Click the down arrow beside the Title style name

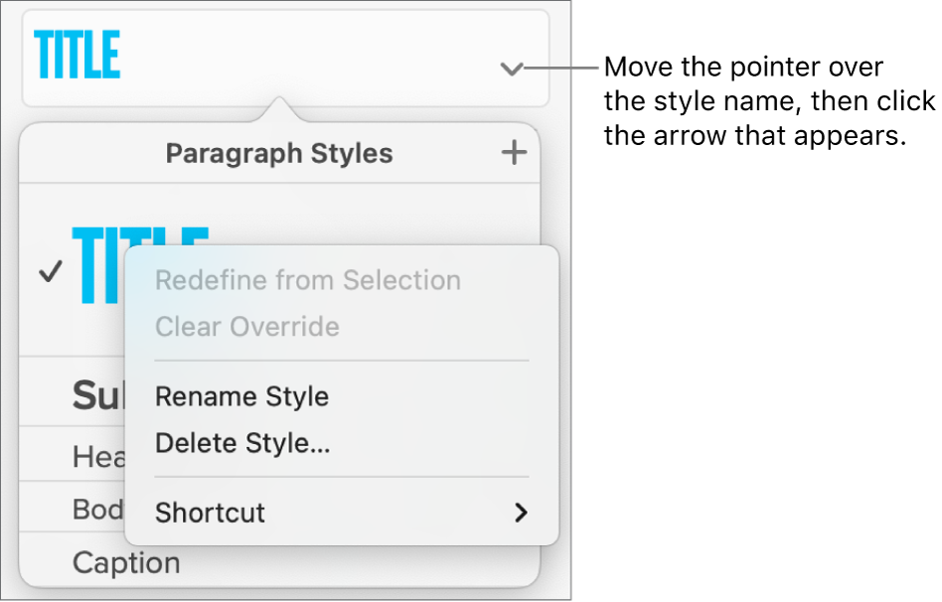point(511,70)
